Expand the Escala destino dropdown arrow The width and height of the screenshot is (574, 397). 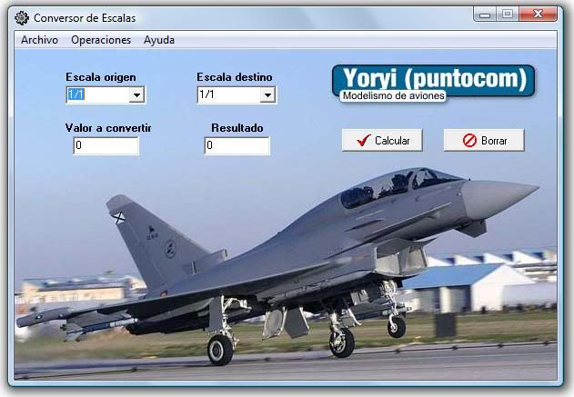(267, 95)
